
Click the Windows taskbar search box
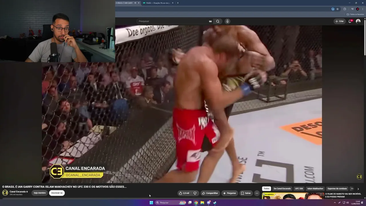click(171, 203)
